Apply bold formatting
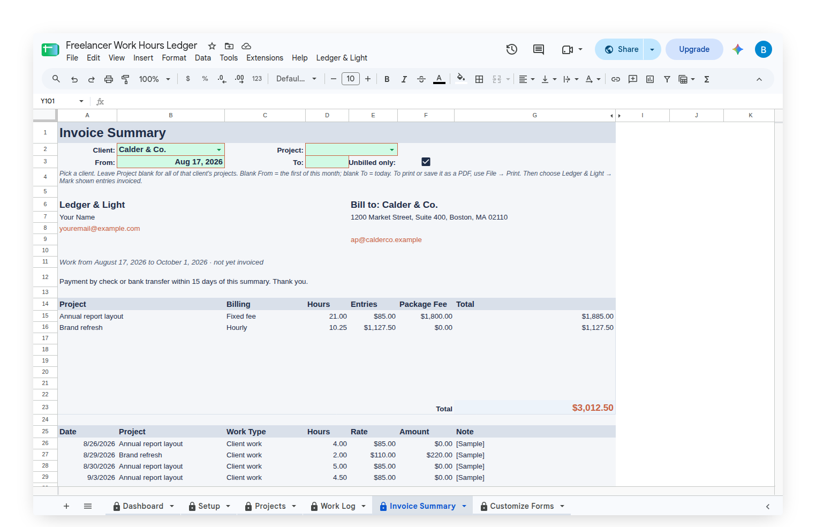Image resolution: width=816 pixels, height=527 pixels. click(387, 79)
